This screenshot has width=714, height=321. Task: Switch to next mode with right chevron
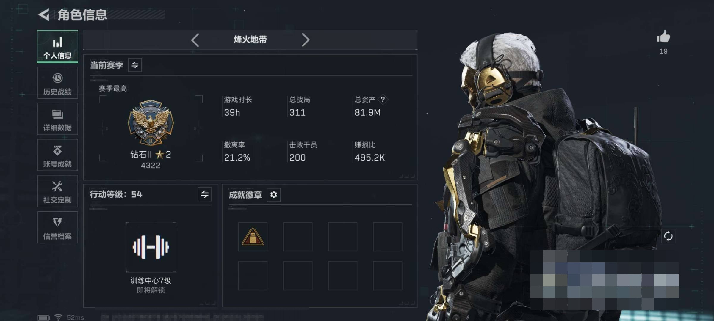click(306, 40)
